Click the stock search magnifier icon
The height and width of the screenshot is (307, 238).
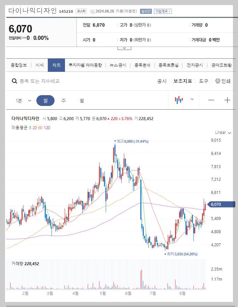click(x=14, y=81)
